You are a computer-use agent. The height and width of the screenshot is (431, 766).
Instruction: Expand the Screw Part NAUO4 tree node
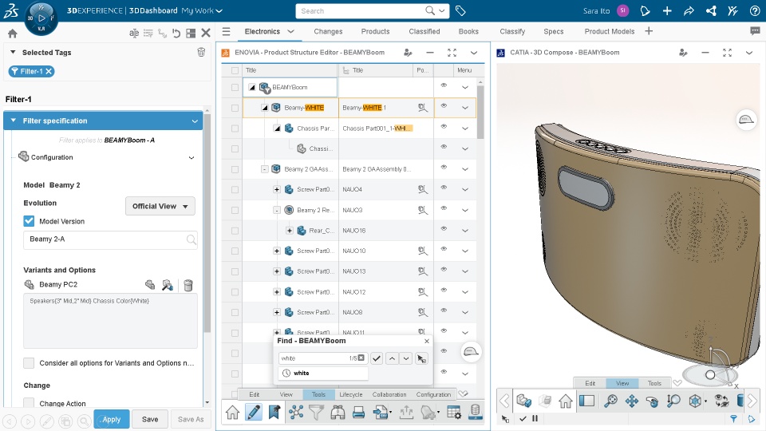coord(277,190)
